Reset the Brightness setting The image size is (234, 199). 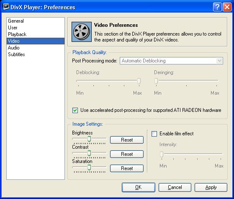[127, 140]
